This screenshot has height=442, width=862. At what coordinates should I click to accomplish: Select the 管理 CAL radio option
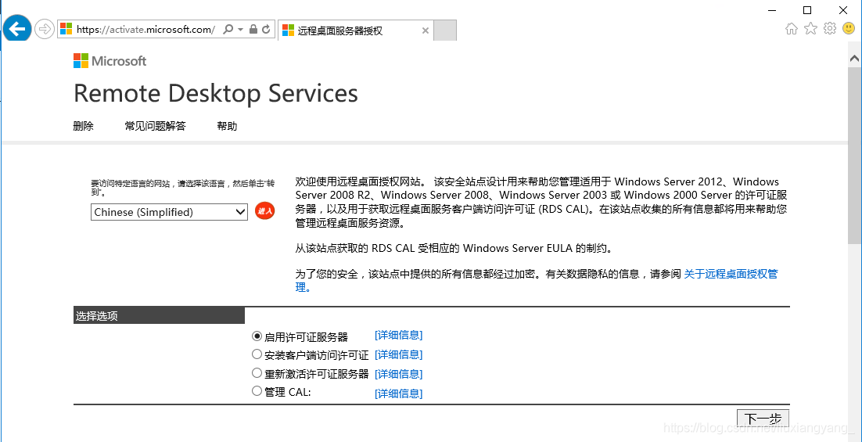pyautogui.click(x=257, y=391)
